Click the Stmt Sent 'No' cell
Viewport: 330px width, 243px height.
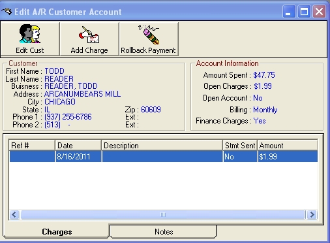pyautogui.click(x=240, y=157)
